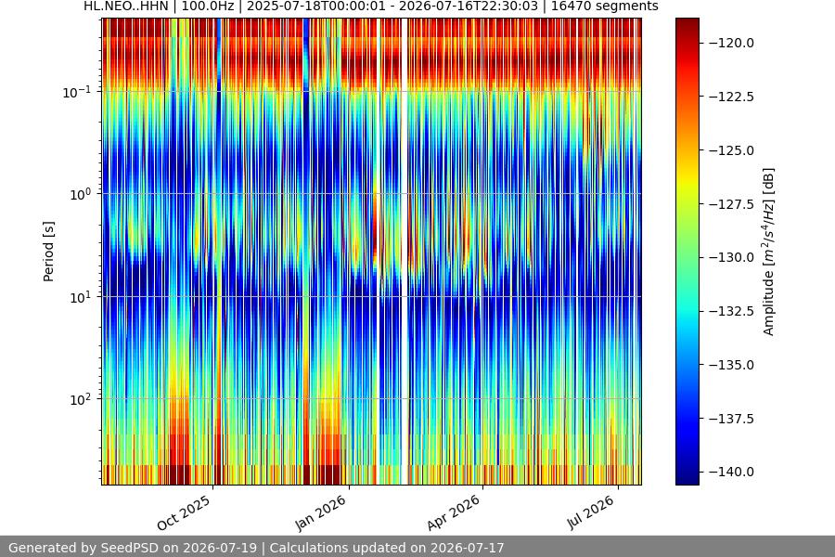Click the 'Jan 2026' x-axis label

[321, 512]
